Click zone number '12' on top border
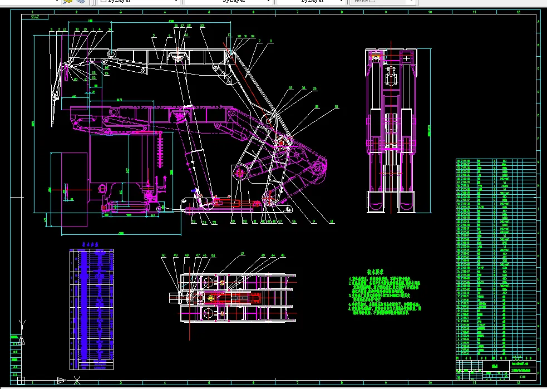Screen dimensions: 547x389 point(519,12)
